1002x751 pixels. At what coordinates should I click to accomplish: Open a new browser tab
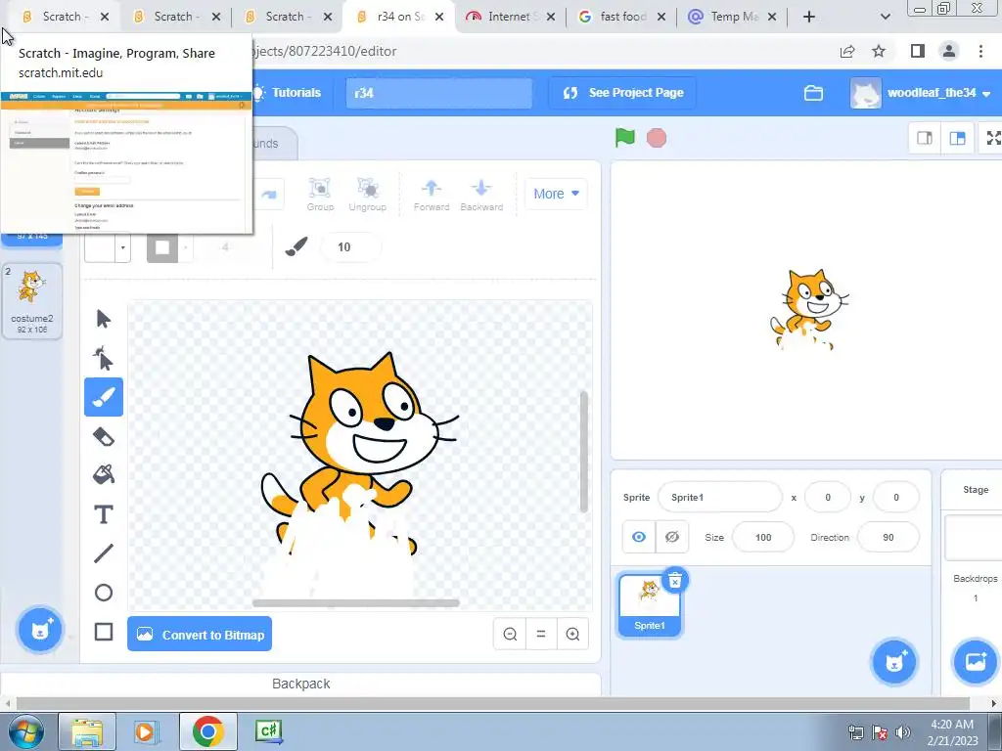[x=809, y=17]
